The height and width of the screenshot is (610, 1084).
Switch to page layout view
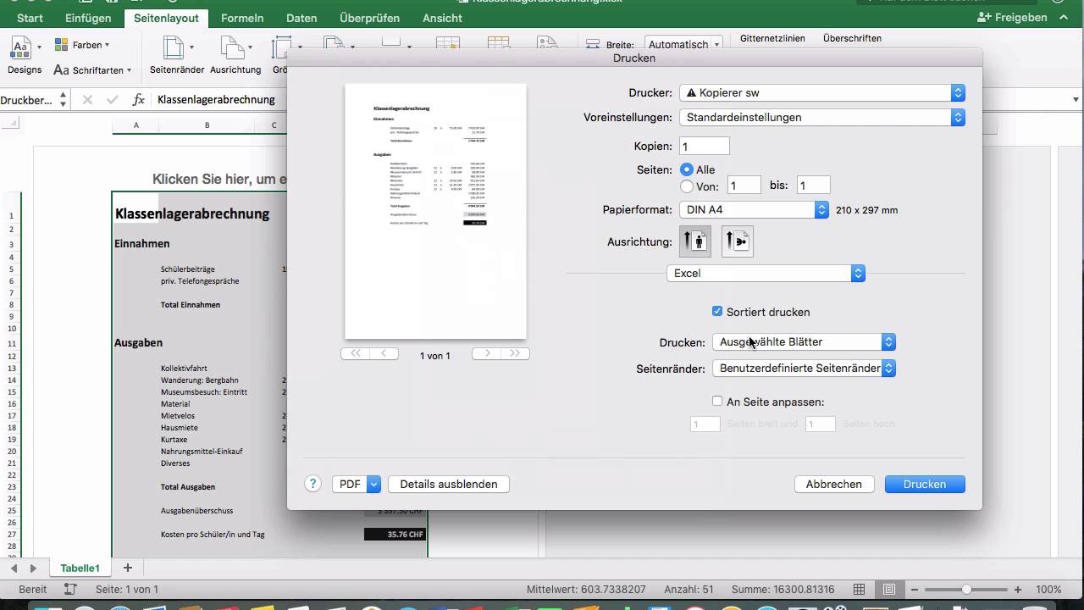(x=888, y=590)
